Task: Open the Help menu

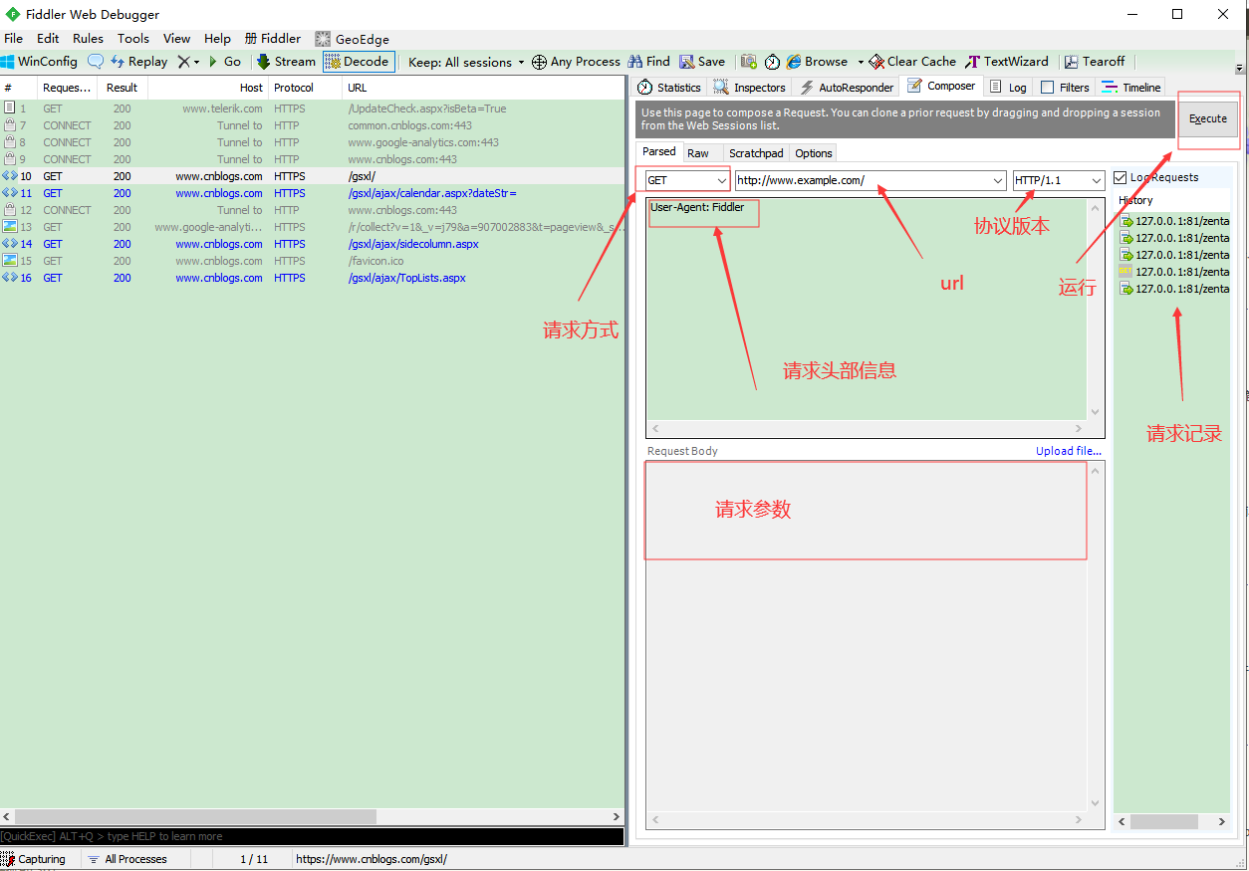Action: (217, 39)
